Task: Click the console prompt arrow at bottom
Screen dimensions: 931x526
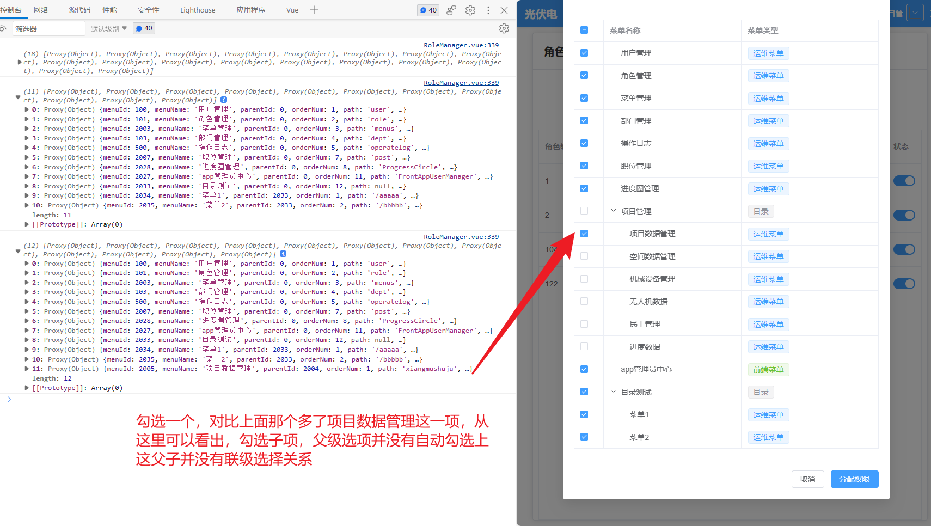Action: [9, 399]
